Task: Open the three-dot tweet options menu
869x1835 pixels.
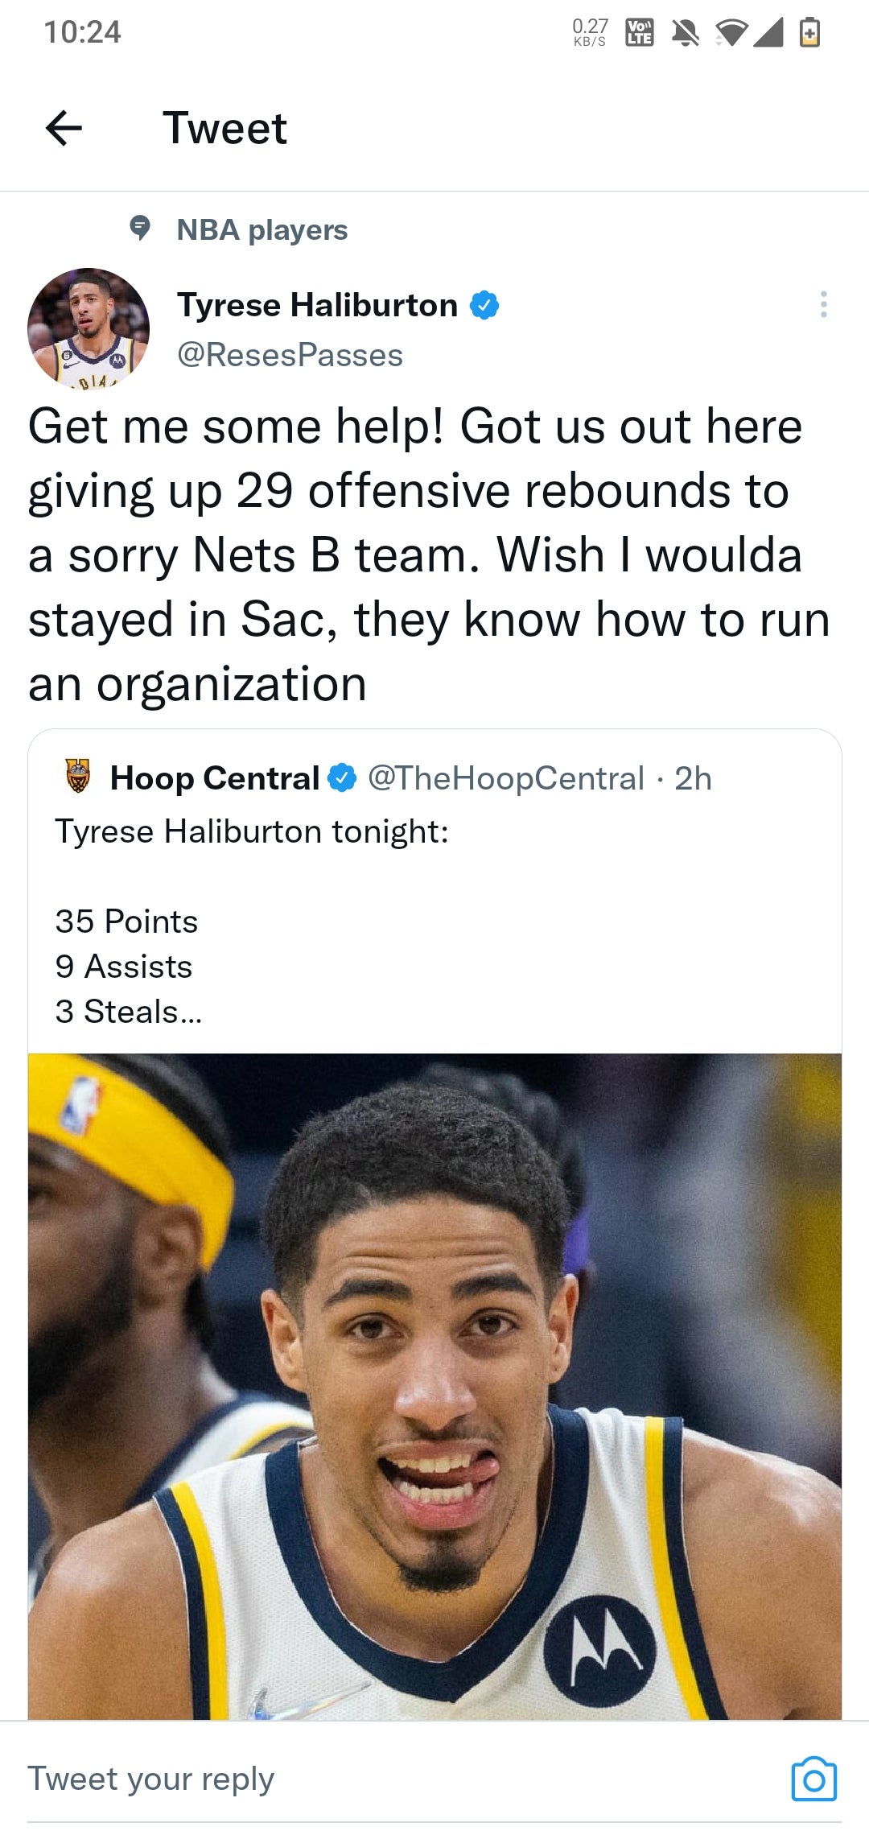Action: [823, 304]
